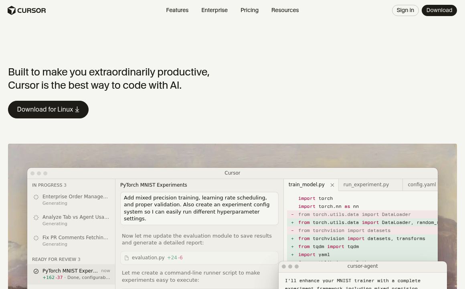Screen dimensions: 465x289
Task: Open the Features menu
Action: click(177, 10)
